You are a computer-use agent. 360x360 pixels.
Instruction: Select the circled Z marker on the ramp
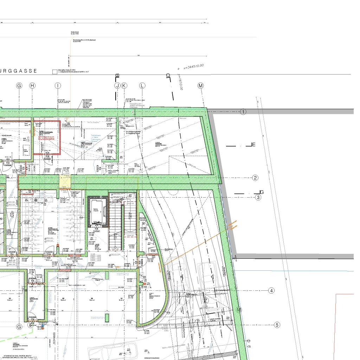(206, 301)
